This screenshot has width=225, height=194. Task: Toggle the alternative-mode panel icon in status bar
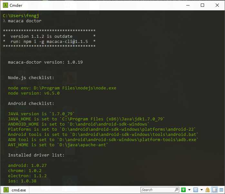[215, 190]
